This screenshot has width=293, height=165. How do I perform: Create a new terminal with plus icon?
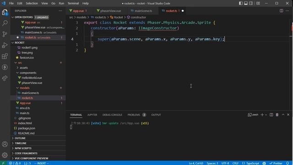point(262,115)
